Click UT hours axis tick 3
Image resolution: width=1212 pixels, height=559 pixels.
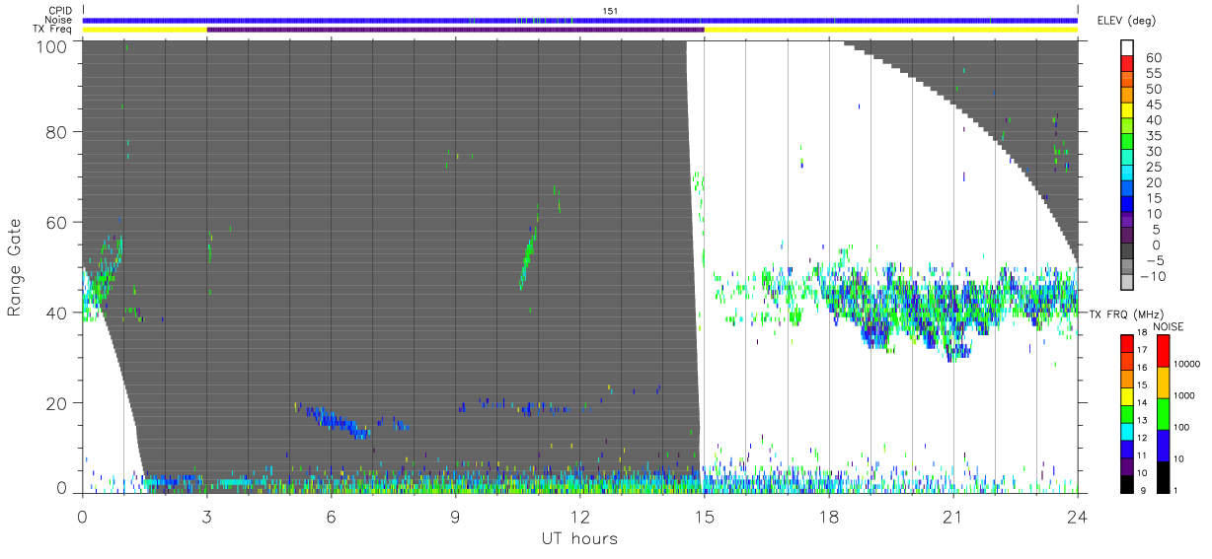pos(206,516)
